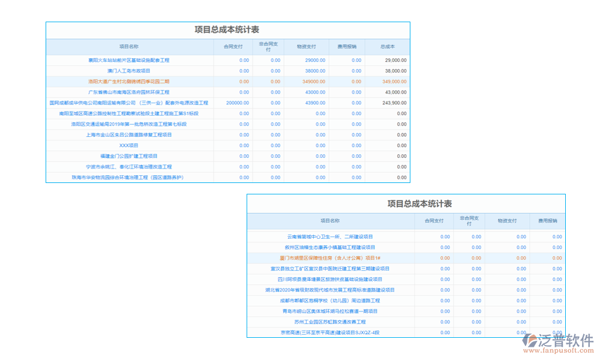Image resolution: width=600 pixels, height=360 pixels.
Task: Open the 澳门人工岛市政项目 link
Action: coord(129,71)
